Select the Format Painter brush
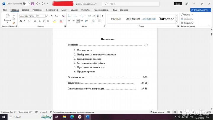This screenshot has height=120, width=213. [x=14, y=22]
